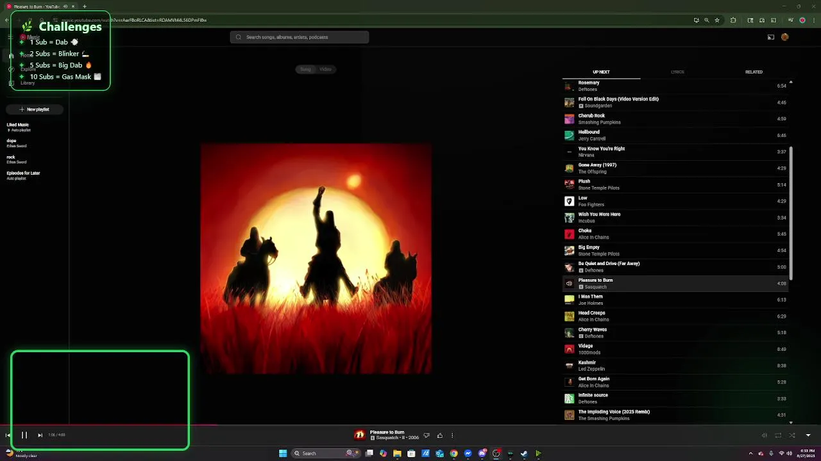The height and width of the screenshot is (461, 821).
Task: Bookmark this page with star icon
Action: pos(717,20)
